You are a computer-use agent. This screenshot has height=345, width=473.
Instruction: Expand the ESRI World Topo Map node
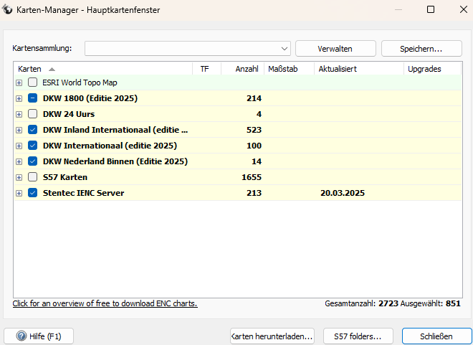click(x=19, y=82)
